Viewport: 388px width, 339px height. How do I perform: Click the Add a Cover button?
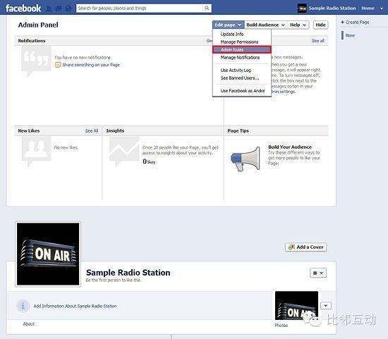click(306, 247)
